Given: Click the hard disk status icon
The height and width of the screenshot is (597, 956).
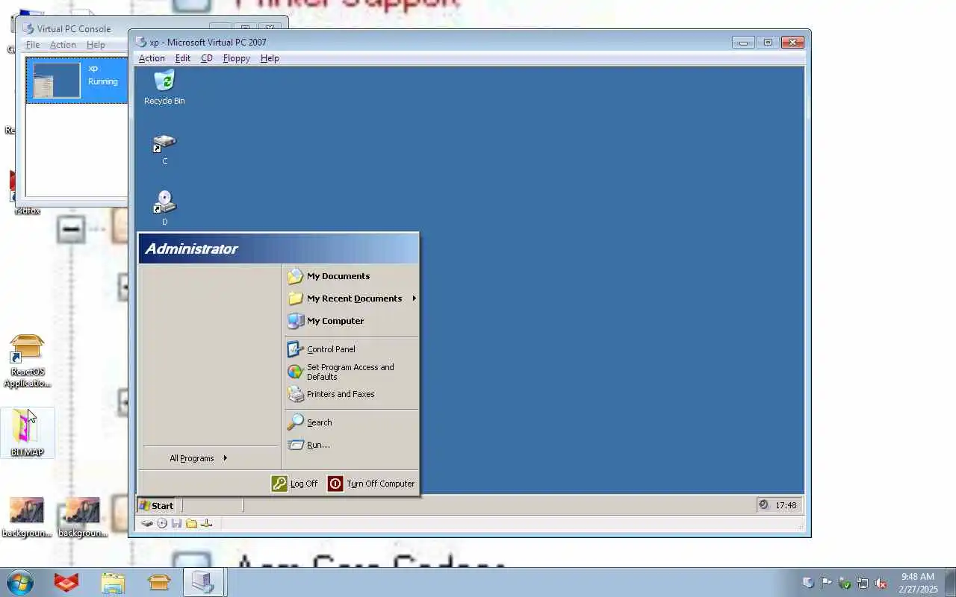Looking at the screenshot, I should [x=147, y=523].
